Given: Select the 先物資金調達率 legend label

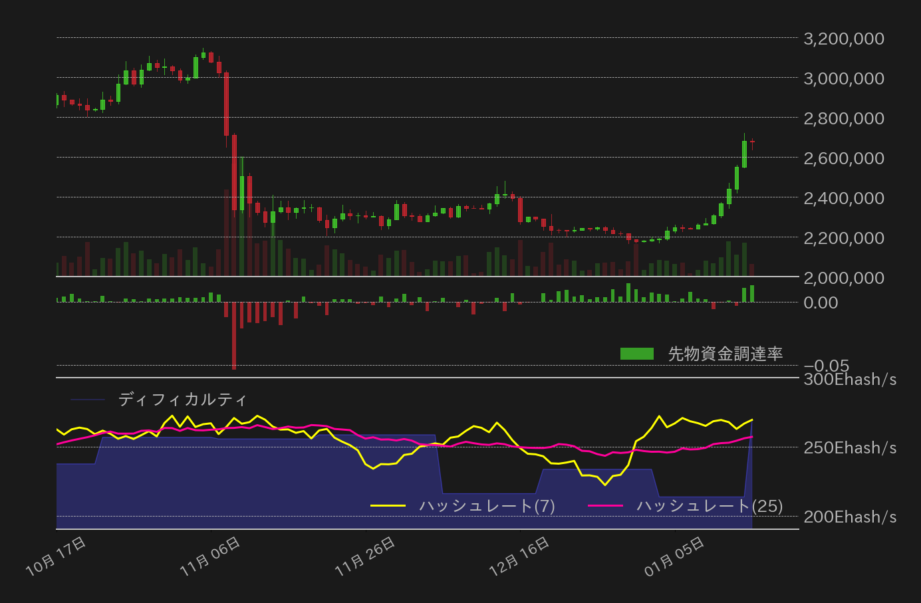Looking at the screenshot, I should pyautogui.click(x=725, y=354).
